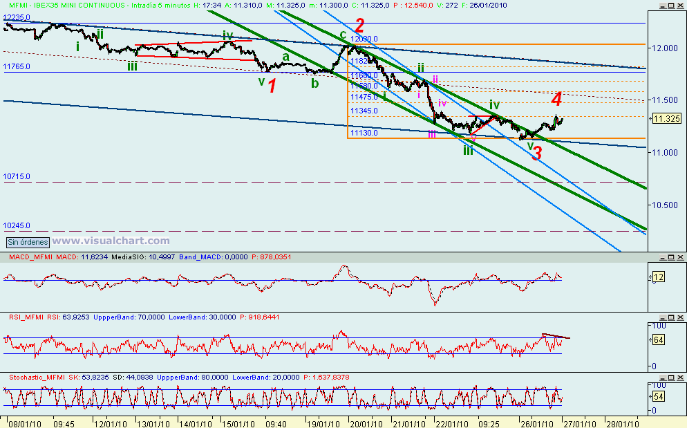Click the green corrective wave label 'c'
The image size is (687, 428).
point(343,35)
